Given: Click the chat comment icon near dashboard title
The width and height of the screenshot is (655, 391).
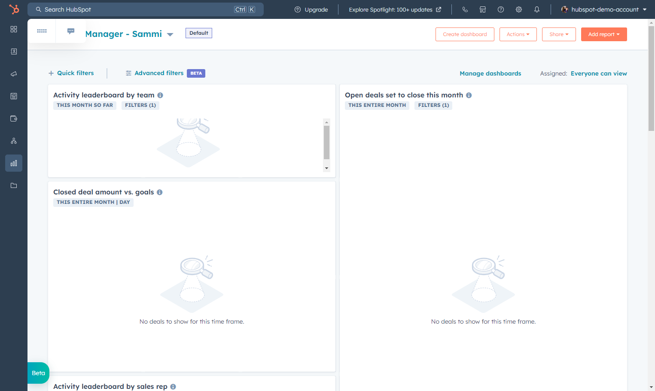Looking at the screenshot, I should [71, 31].
